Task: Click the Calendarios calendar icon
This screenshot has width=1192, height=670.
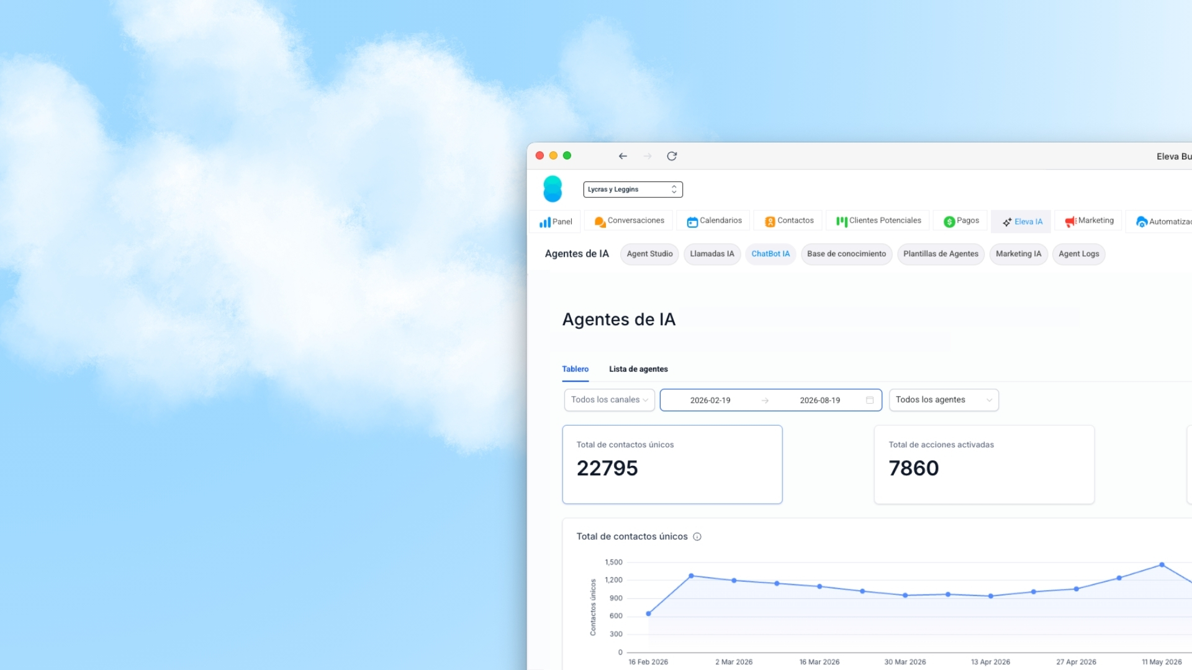Action: (692, 222)
